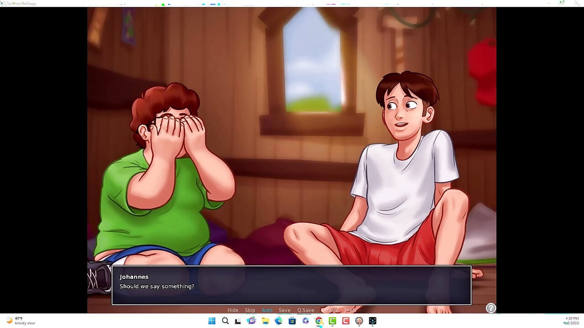The image size is (584, 328).
Task: Open the green Camtasia taskbar icon
Action: (x=332, y=321)
